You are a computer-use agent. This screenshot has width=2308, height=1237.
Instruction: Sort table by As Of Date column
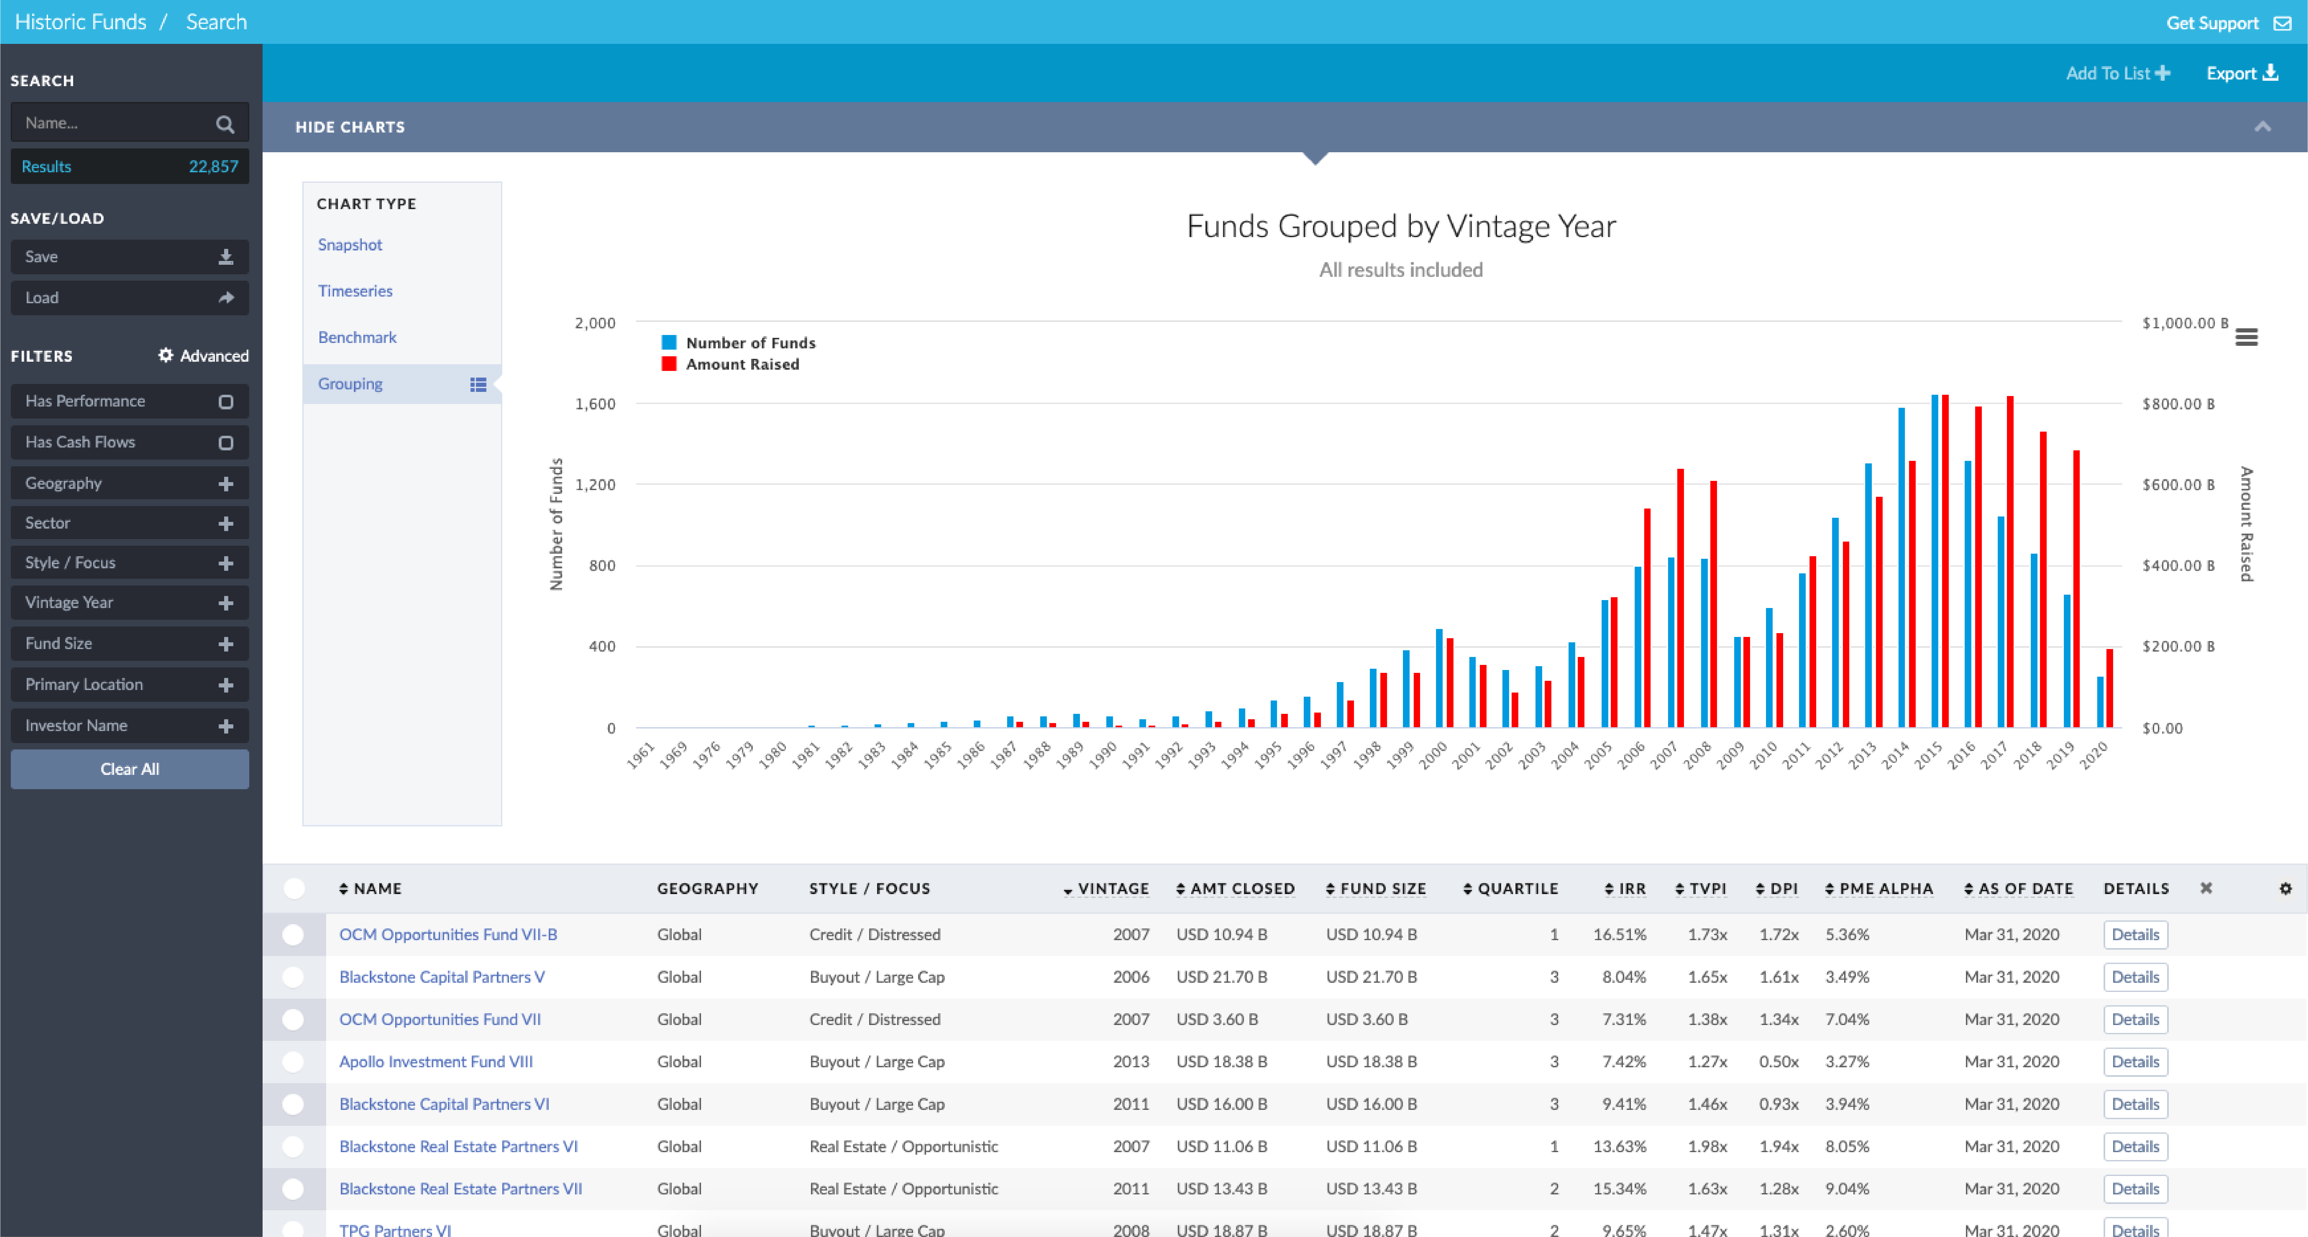pyautogui.click(x=2019, y=889)
